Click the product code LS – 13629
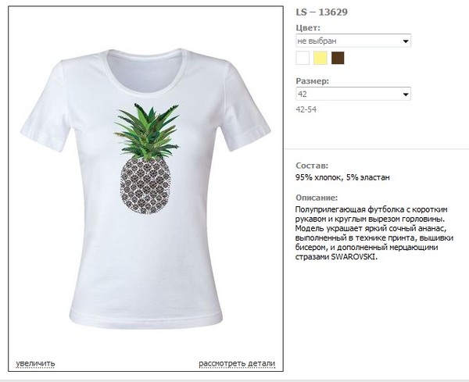 (x=322, y=12)
